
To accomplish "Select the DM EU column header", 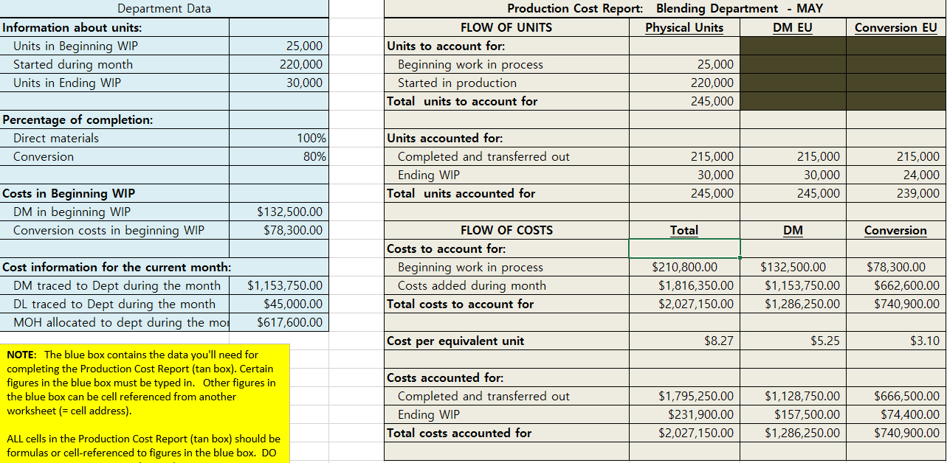I will point(793,27).
